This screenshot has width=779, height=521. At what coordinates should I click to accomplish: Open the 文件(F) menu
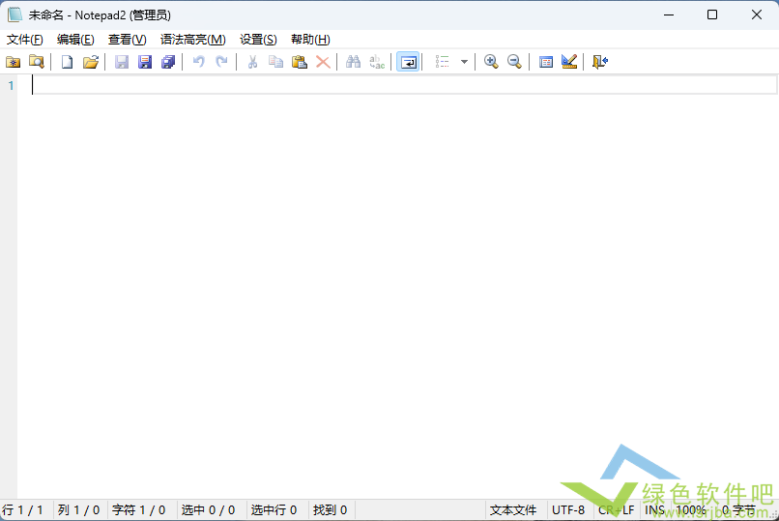pyautogui.click(x=25, y=40)
